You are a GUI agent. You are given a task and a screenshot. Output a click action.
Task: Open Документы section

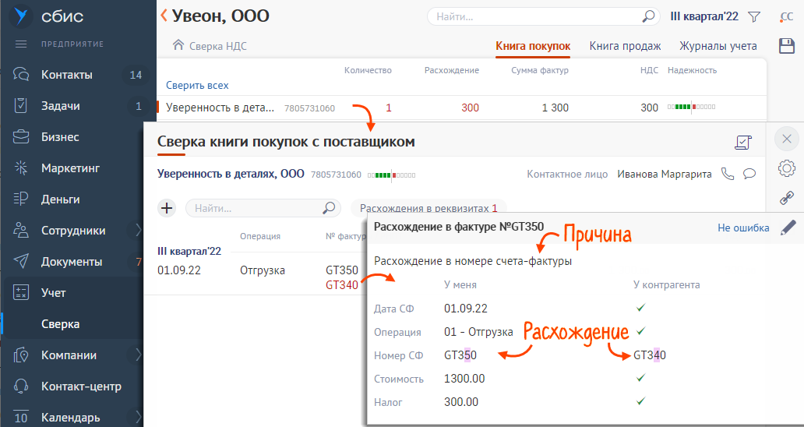pos(72,262)
